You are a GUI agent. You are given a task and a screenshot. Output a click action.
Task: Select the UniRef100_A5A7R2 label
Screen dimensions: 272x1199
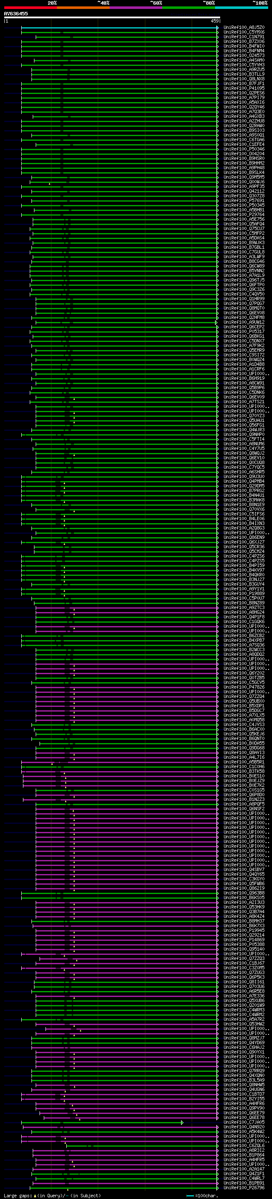pos(244,1019)
